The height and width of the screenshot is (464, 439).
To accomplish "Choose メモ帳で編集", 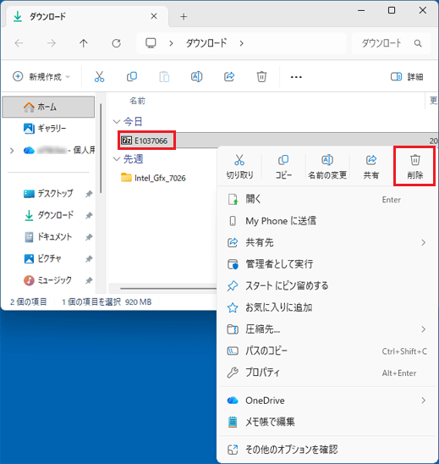I will click(x=327, y=422).
